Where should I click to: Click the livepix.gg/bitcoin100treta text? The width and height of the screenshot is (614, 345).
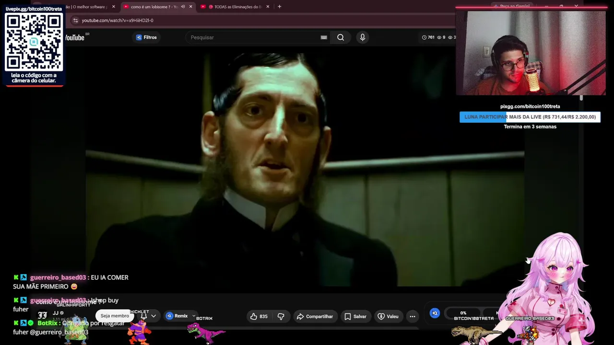34,9
